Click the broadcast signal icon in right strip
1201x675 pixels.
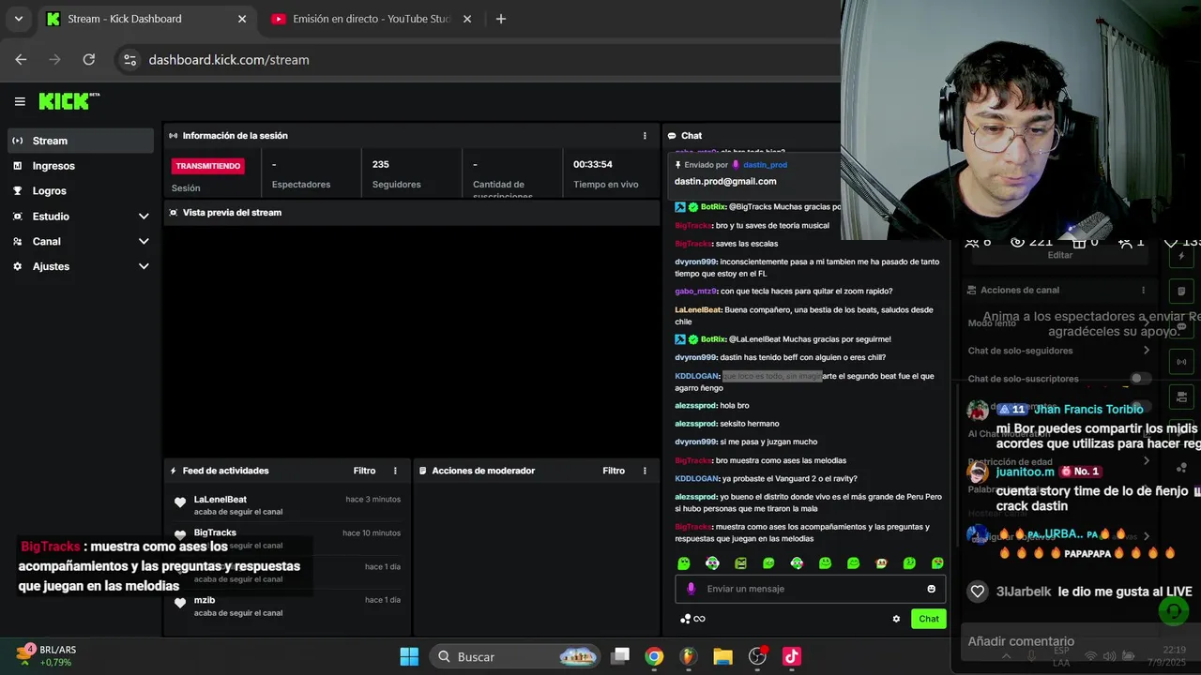click(1181, 362)
